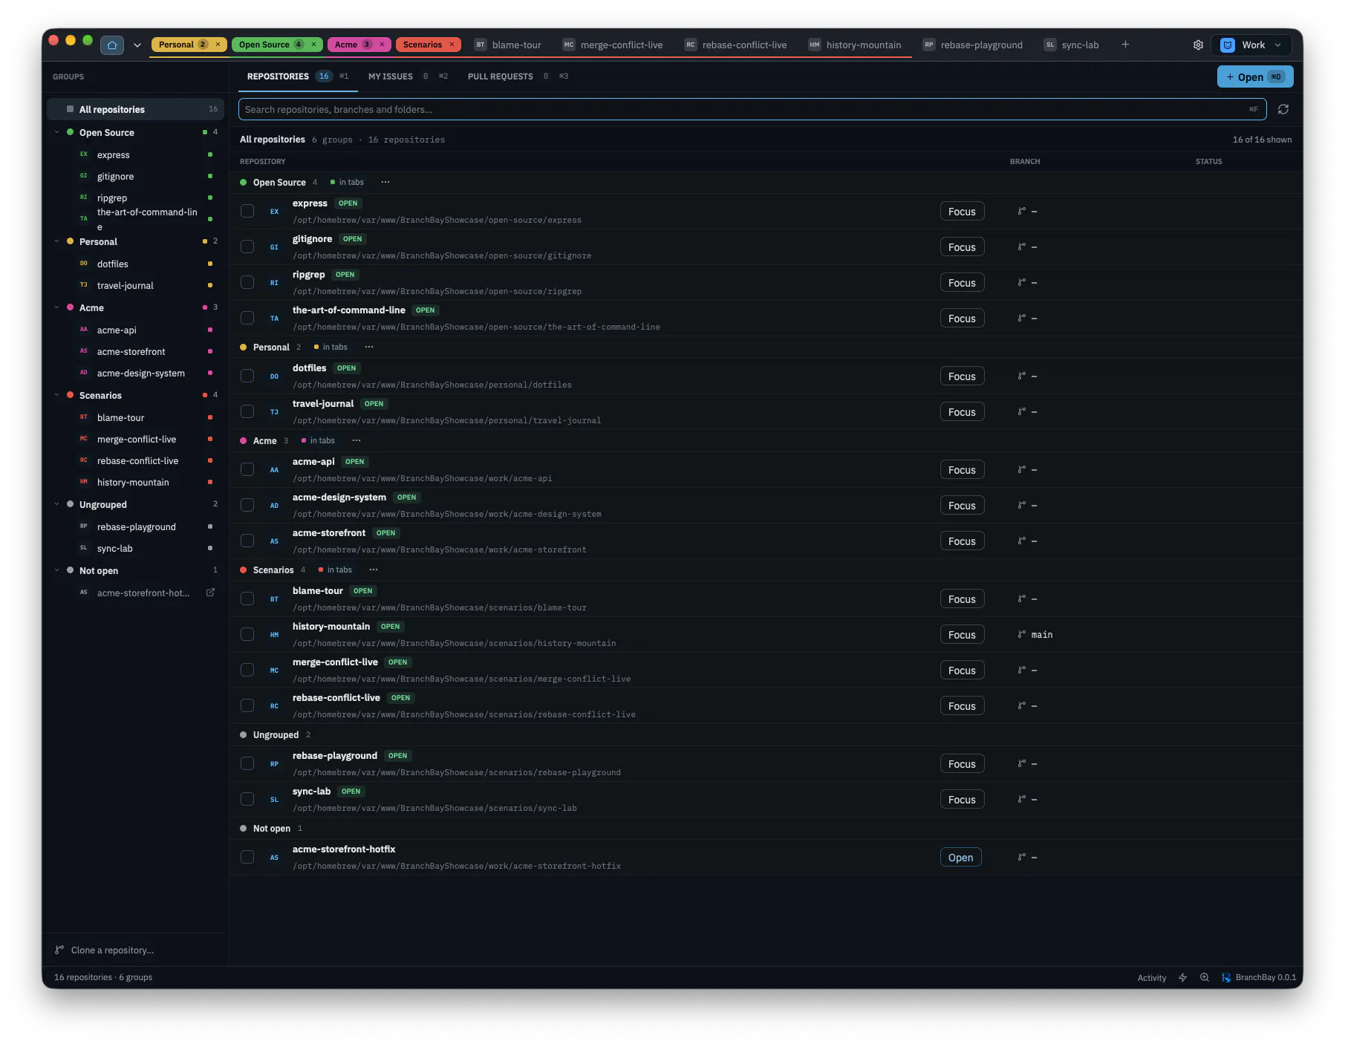Click the branch icon in the history-mountain row
The width and height of the screenshot is (1345, 1044).
tap(1022, 634)
